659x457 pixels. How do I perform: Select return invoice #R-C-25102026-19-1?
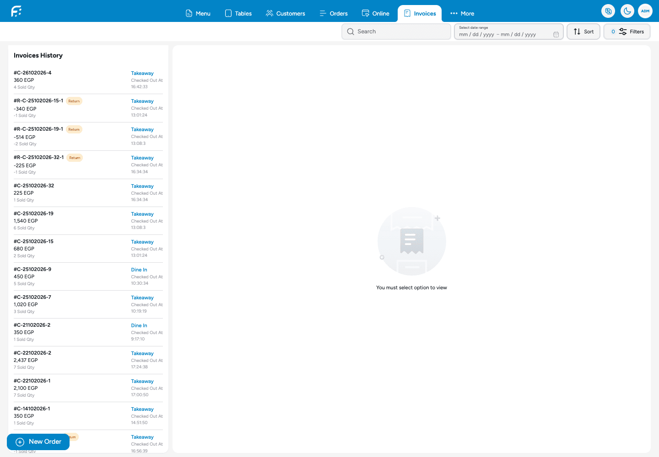pos(88,137)
